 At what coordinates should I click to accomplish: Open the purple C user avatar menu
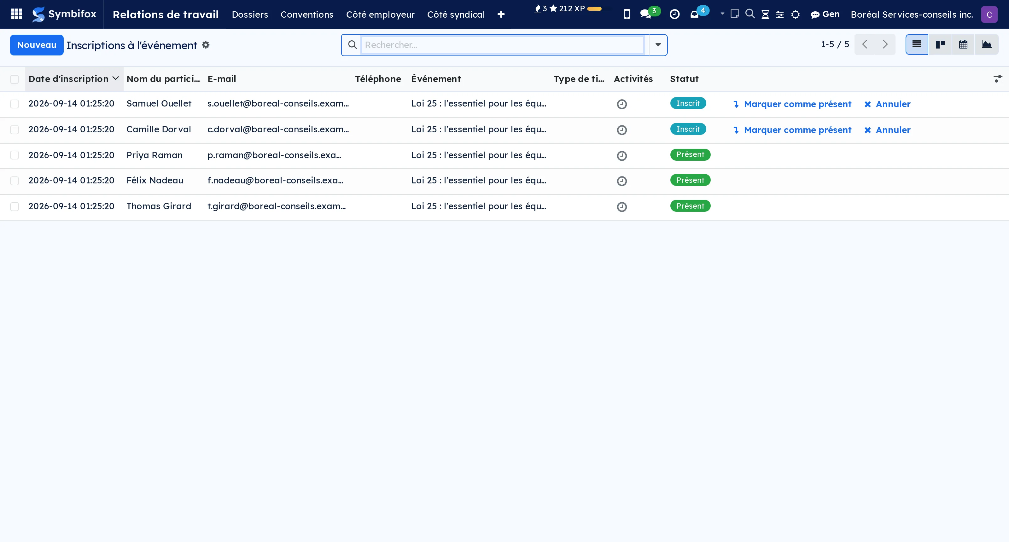pyautogui.click(x=989, y=14)
